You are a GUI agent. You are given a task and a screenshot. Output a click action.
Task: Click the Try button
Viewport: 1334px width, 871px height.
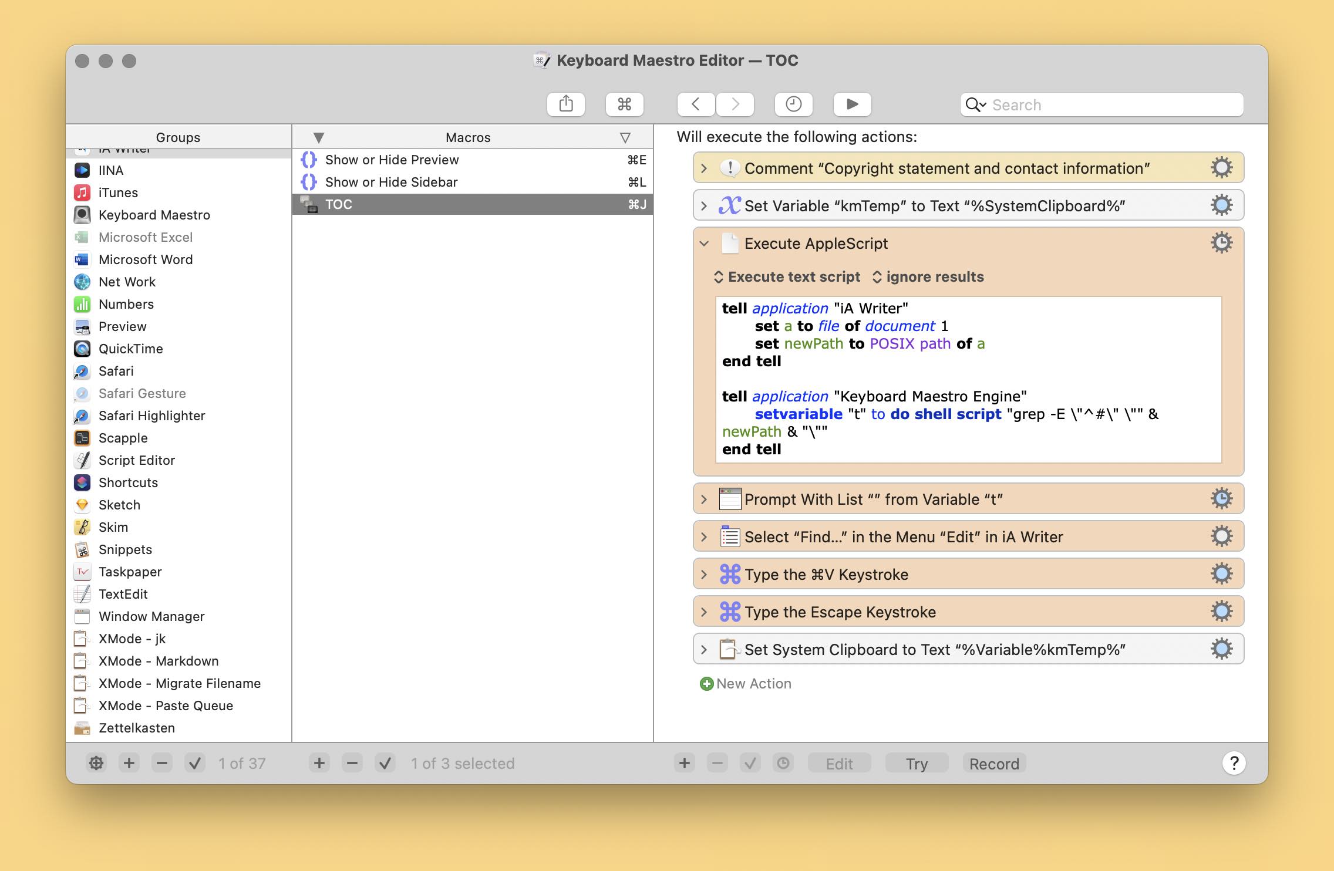[x=916, y=762]
